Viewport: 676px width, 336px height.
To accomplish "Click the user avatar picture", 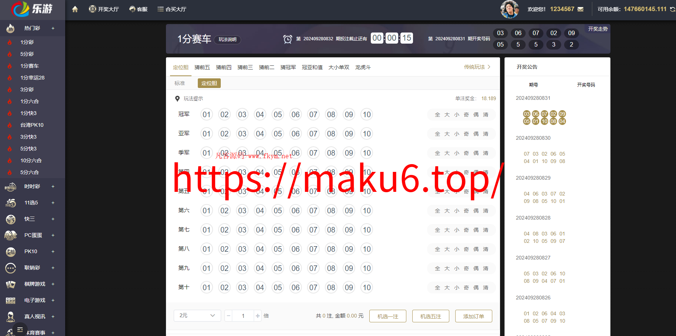I will pos(509,9).
